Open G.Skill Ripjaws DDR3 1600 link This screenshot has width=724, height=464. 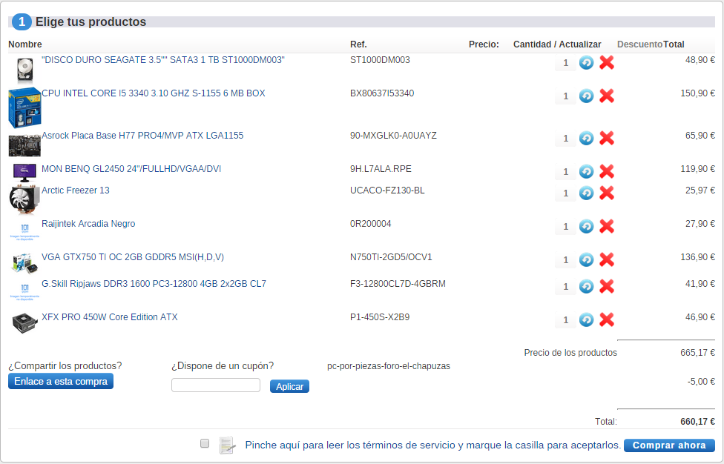coord(154,284)
